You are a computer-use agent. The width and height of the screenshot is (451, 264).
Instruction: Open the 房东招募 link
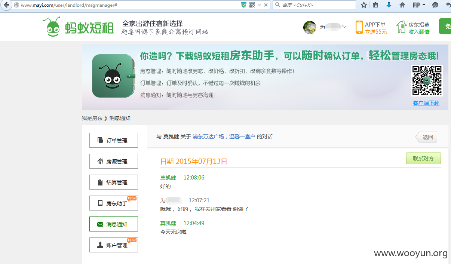[419, 25]
